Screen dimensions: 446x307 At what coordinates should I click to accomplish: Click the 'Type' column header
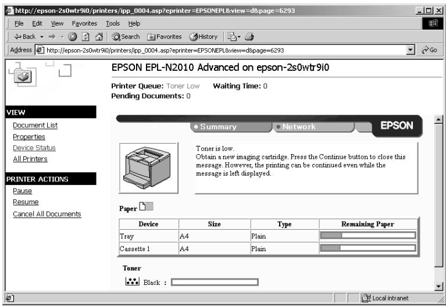284,224
